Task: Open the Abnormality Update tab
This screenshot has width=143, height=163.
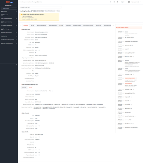Action: point(107,25)
